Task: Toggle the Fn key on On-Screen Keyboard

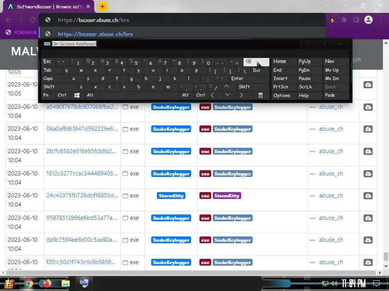Action: pyautogui.click(x=49, y=95)
